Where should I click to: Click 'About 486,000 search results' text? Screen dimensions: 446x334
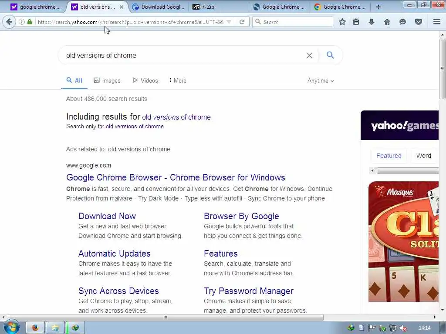107,99
